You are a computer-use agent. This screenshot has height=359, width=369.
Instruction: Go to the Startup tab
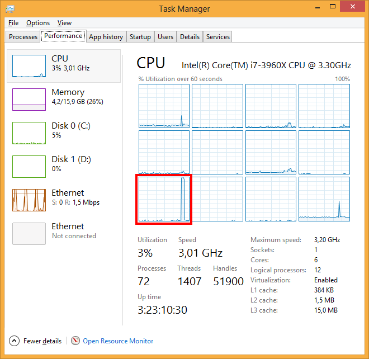click(140, 37)
